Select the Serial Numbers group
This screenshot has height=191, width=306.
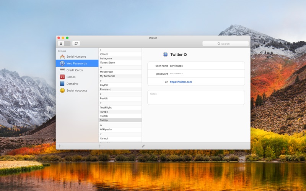(x=77, y=57)
